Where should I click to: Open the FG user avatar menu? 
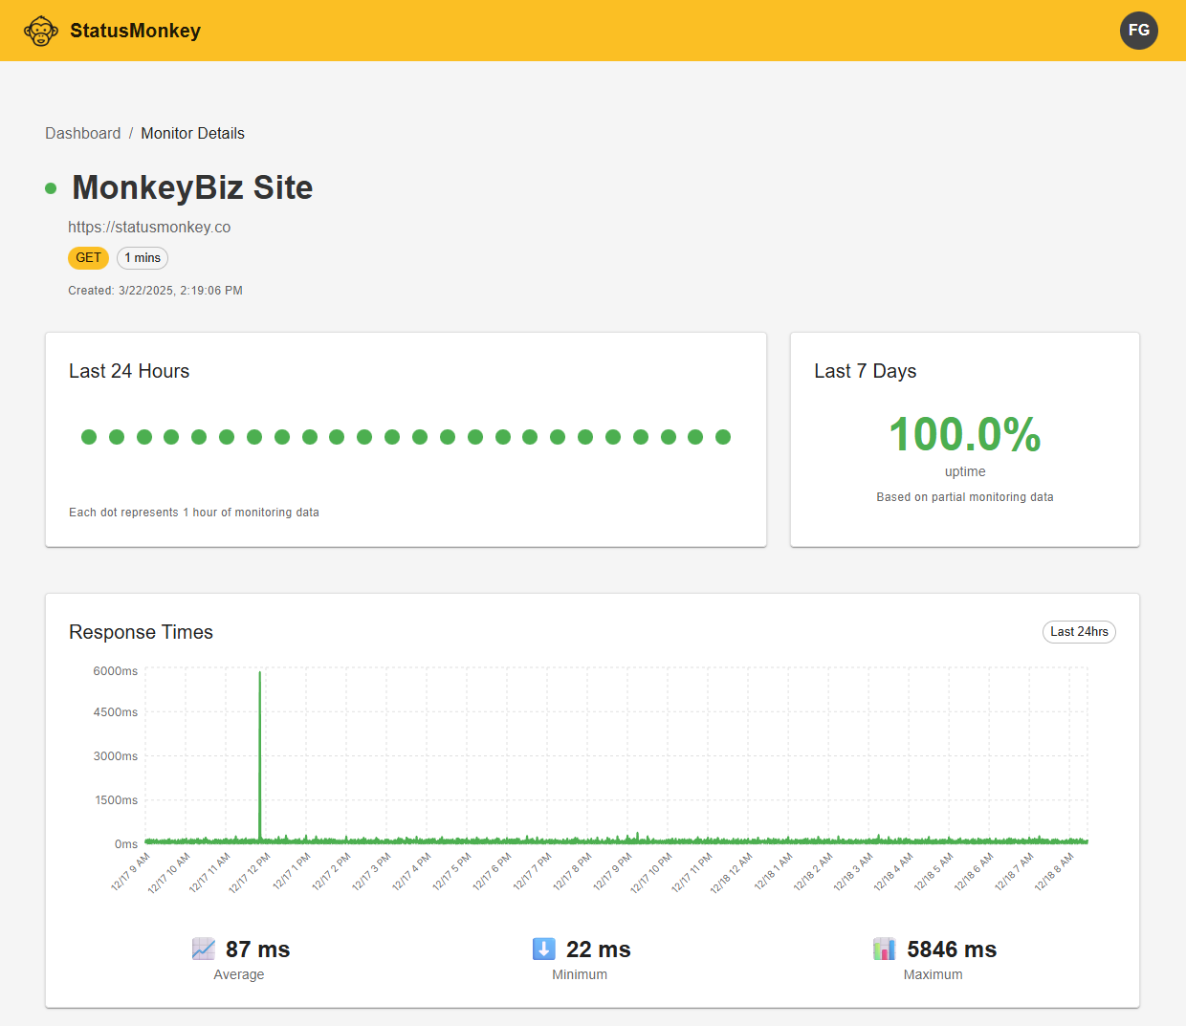point(1138,30)
